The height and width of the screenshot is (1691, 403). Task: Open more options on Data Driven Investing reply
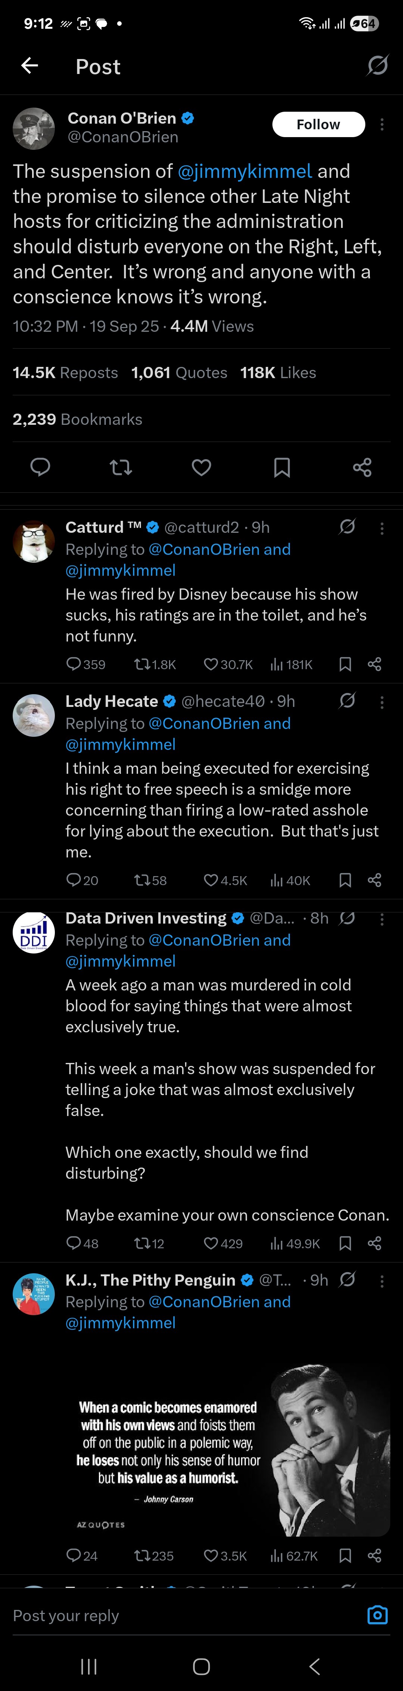(x=382, y=919)
